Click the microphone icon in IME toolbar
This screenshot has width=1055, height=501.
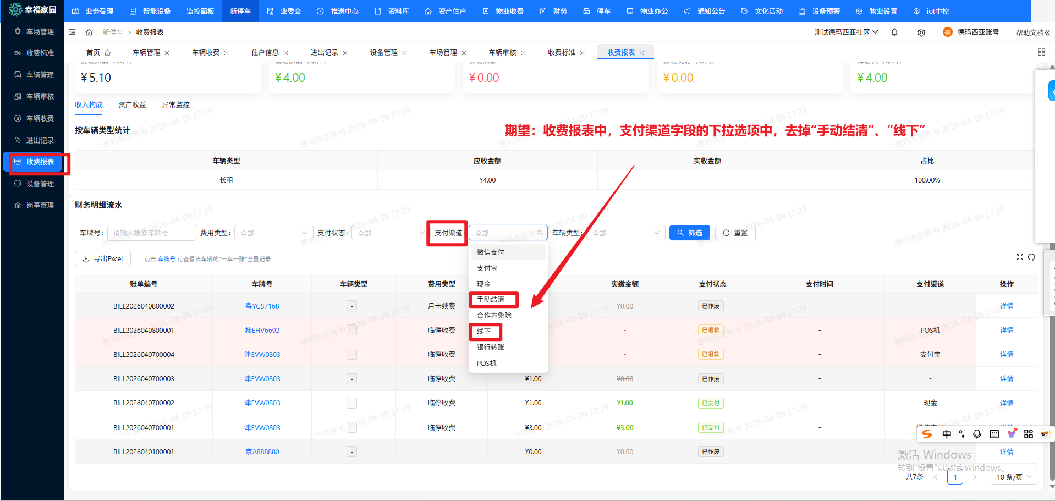(977, 434)
